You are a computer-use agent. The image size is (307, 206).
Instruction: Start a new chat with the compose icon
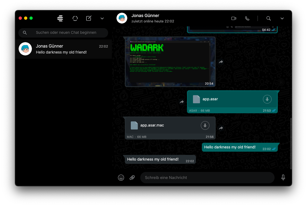point(89,18)
